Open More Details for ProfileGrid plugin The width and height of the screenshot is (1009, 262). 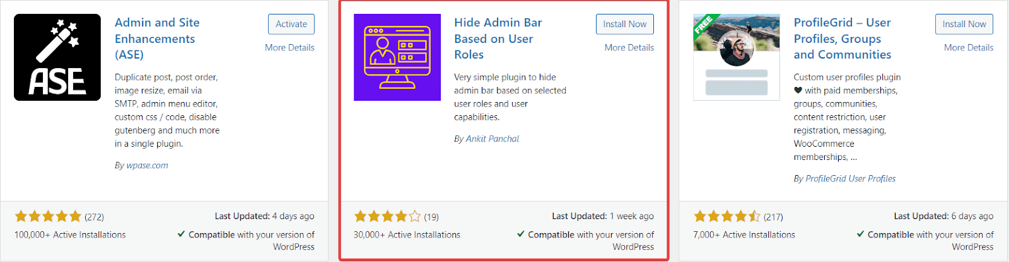[969, 47]
